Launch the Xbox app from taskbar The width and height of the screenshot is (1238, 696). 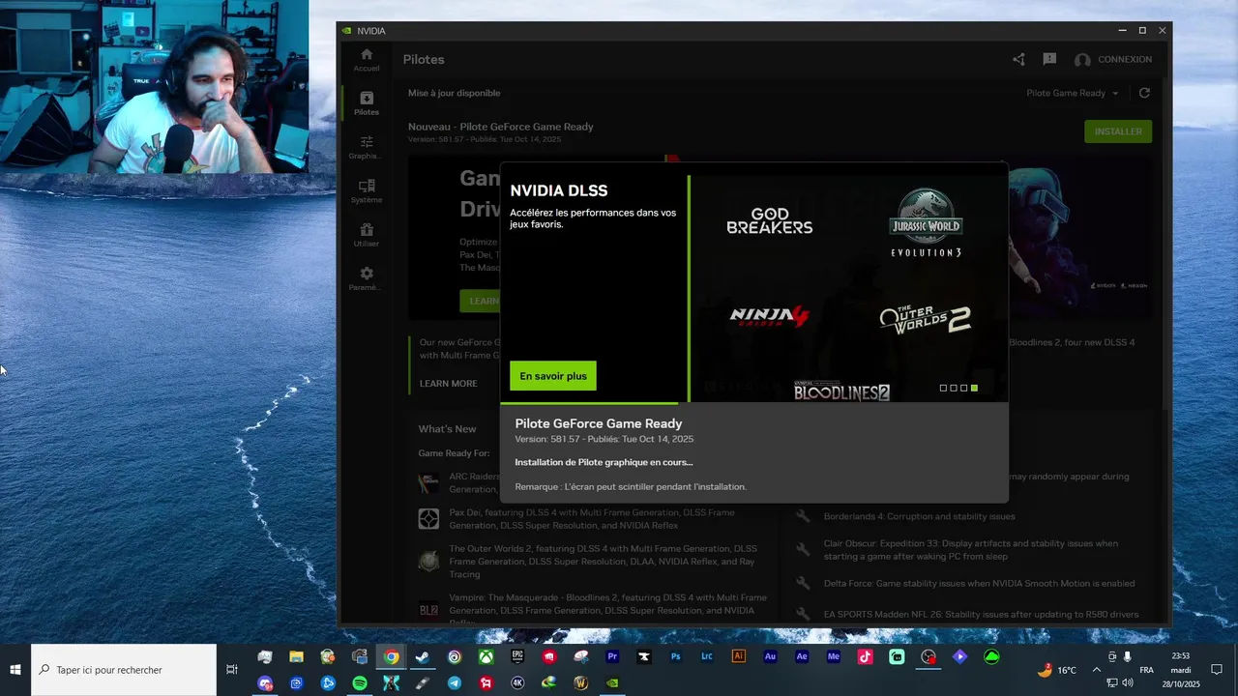pos(486,657)
